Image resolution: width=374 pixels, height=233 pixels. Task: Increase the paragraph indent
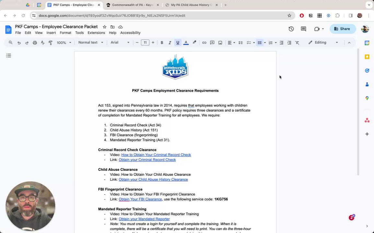[289, 43]
